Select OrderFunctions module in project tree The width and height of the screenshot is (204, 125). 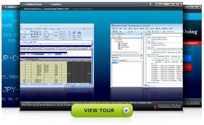click(123, 47)
